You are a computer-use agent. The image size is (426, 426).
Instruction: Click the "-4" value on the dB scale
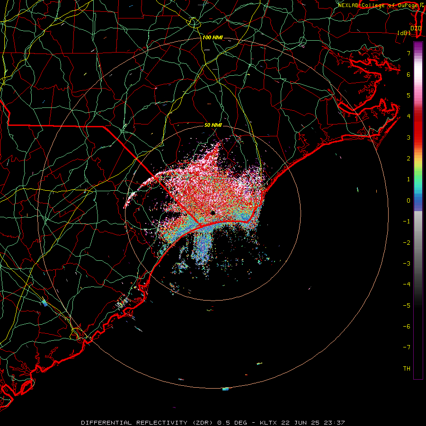(x=407, y=284)
